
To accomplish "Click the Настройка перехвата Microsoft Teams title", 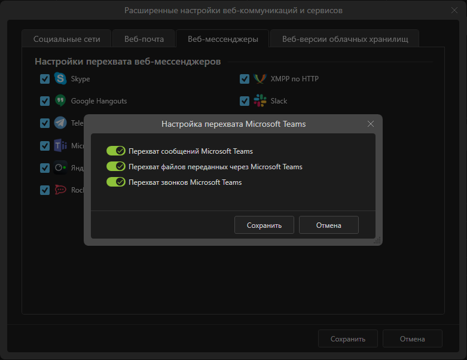I will [x=233, y=124].
